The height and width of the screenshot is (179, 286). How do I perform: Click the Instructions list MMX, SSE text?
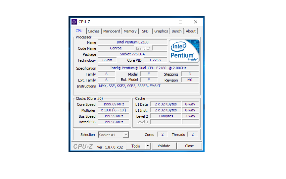(x=130, y=86)
